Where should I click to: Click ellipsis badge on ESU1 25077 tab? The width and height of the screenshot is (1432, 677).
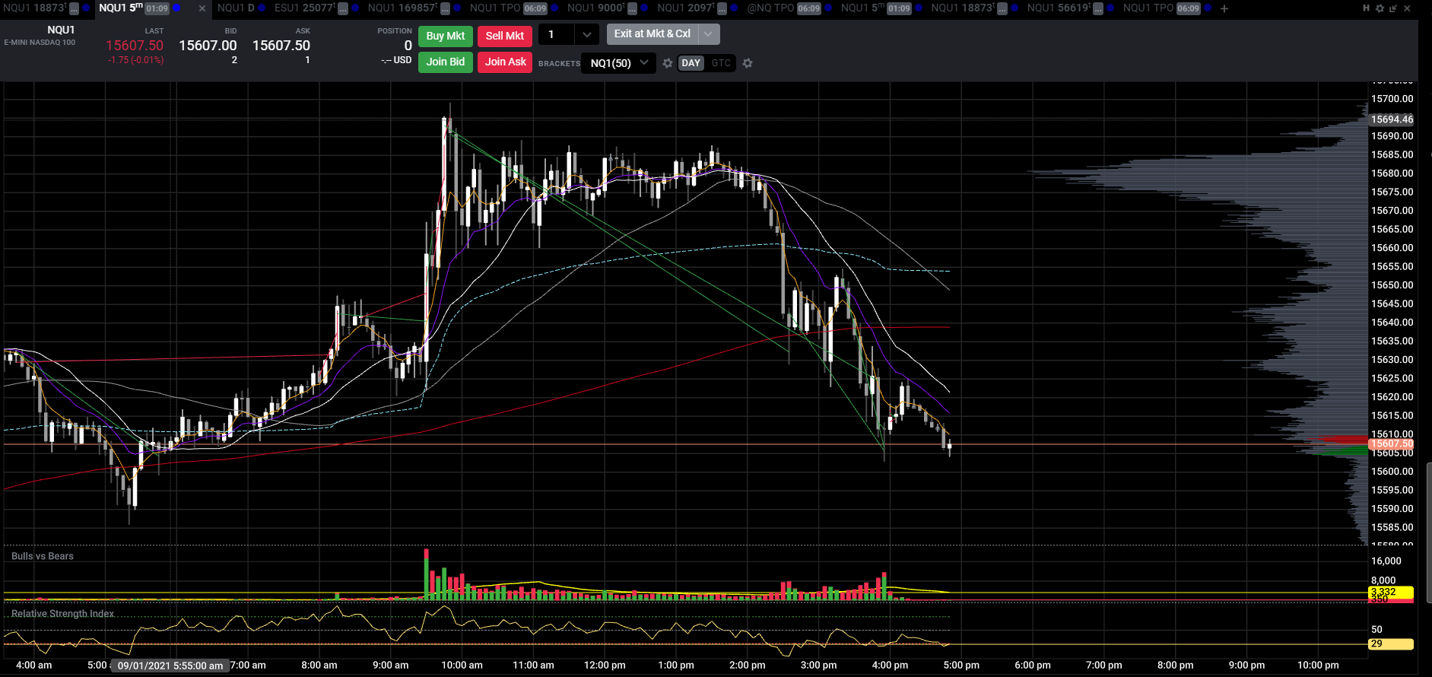click(x=343, y=8)
